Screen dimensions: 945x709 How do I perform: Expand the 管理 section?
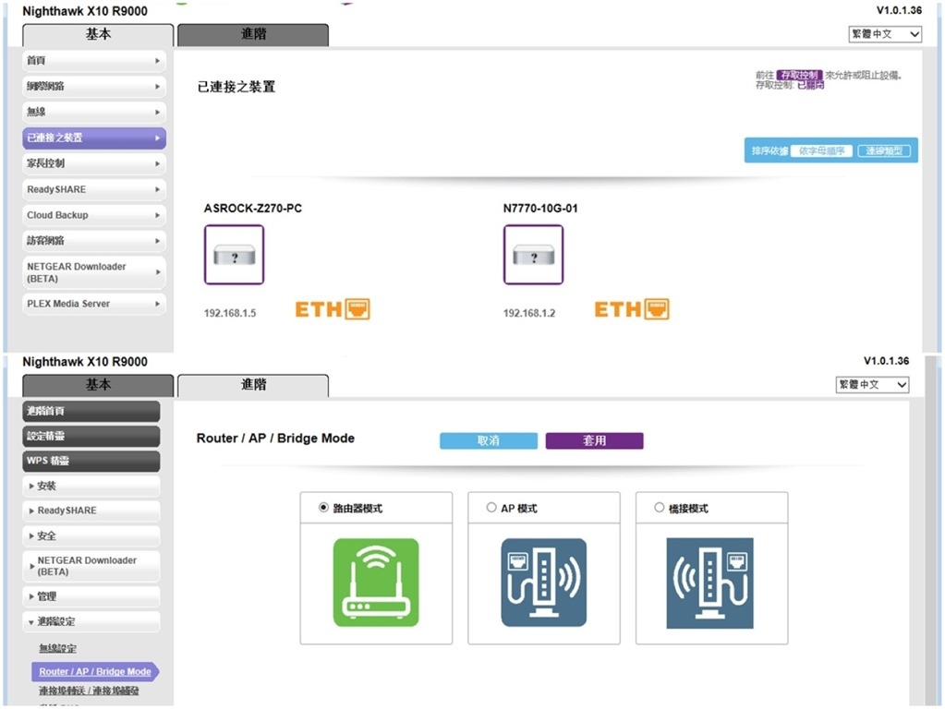coord(91,596)
